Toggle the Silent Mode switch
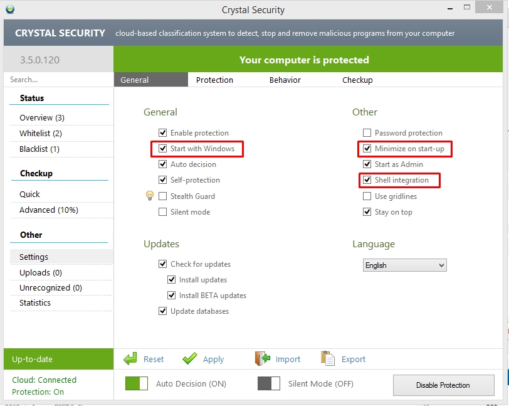 pyautogui.click(x=269, y=383)
